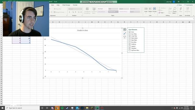
Task: Open the number format dropdown
Action: coord(81,9)
